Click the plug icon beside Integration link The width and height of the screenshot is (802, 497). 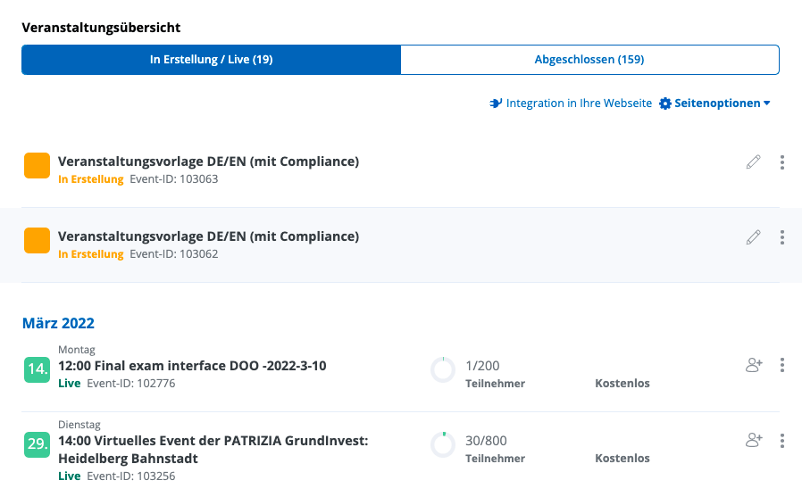(496, 104)
